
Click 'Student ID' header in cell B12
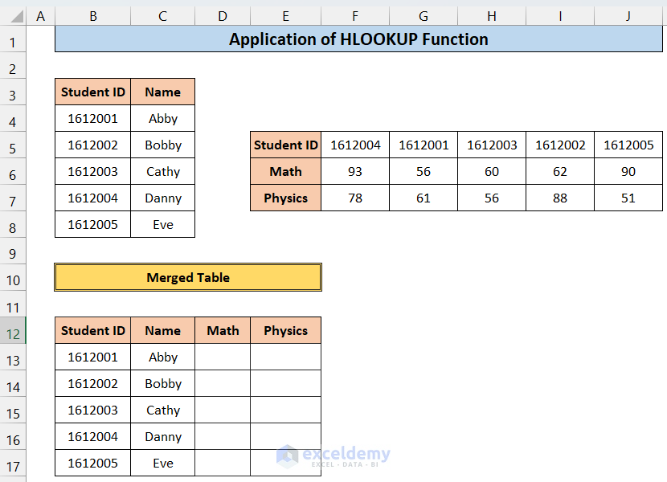point(92,330)
